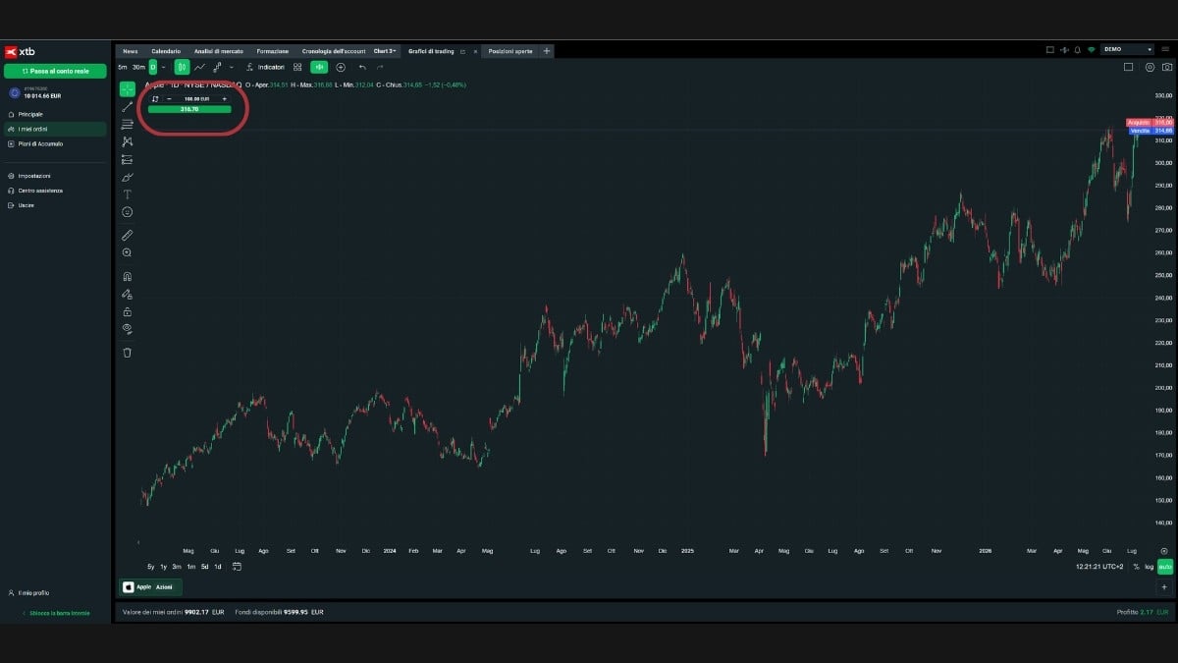The image size is (1178, 663).
Task: Pop out the Grafici di trading tab
Action: [x=462, y=51]
